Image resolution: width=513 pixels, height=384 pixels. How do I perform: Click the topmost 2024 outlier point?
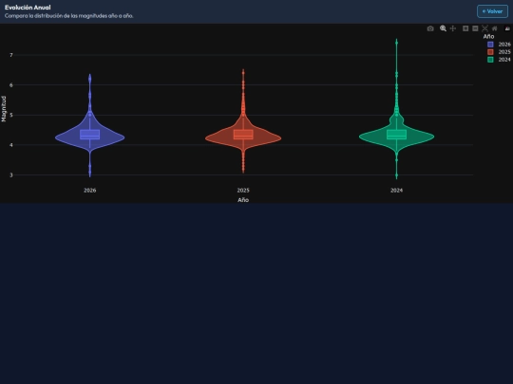pyautogui.click(x=396, y=43)
